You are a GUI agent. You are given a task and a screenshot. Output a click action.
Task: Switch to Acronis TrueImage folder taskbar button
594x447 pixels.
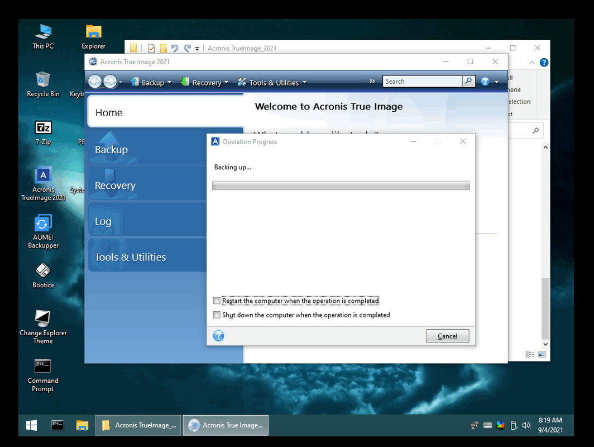coord(138,425)
